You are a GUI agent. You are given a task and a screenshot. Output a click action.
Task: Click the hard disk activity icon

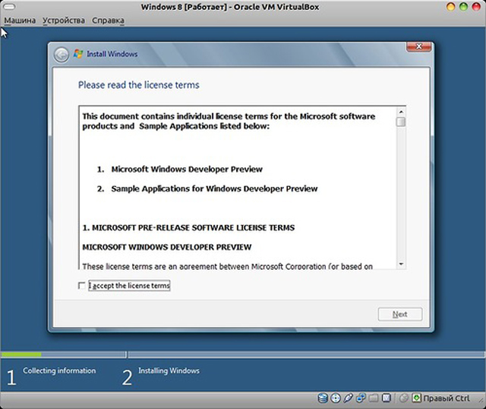323,398
